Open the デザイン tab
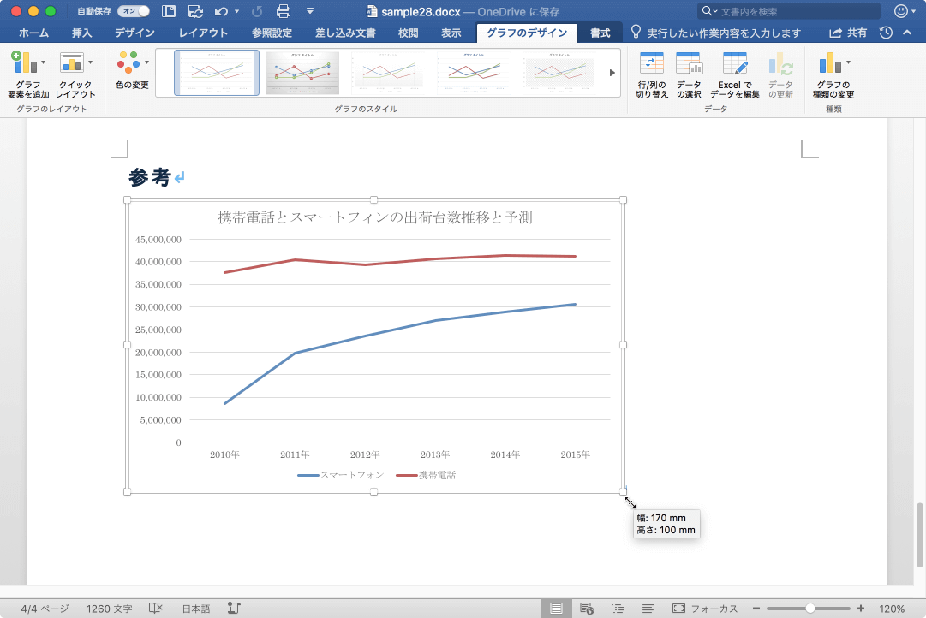Image resolution: width=926 pixels, height=618 pixels. click(134, 33)
